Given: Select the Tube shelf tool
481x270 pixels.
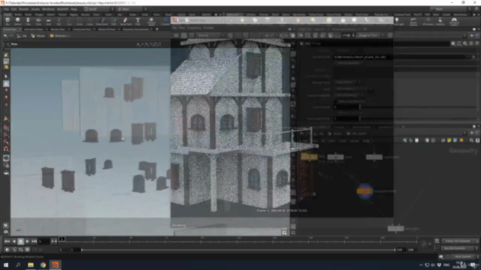Looking at the screenshot, I should [28, 21].
